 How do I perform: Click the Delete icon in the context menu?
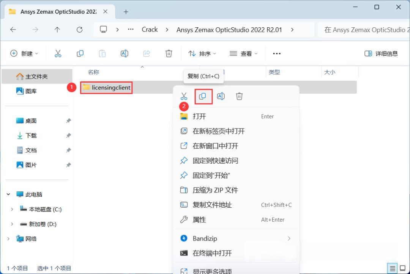click(239, 96)
